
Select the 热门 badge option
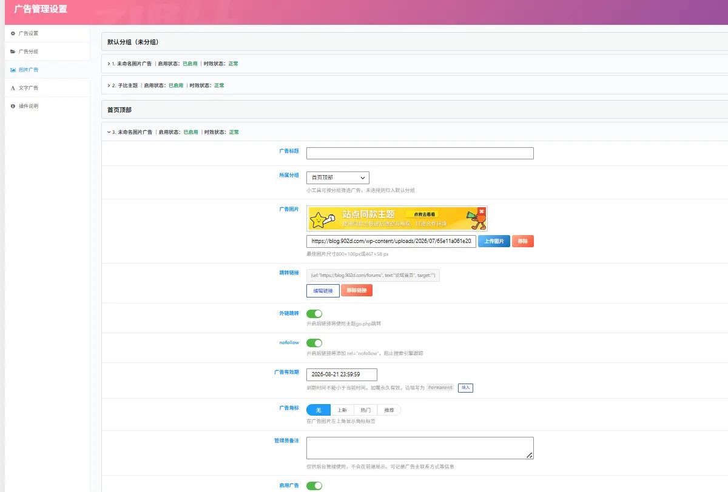point(365,410)
